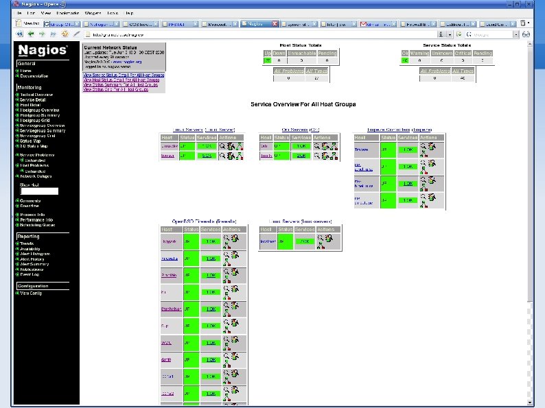Open the closed tabs trash icon
545x408 pixels.
(523, 23)
